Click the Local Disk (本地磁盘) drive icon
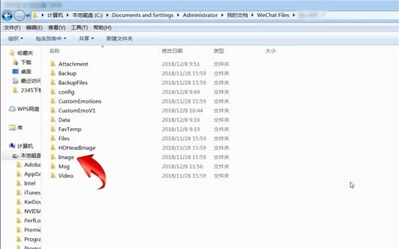This screenshot has height=249, width=399. coord(15,155)
